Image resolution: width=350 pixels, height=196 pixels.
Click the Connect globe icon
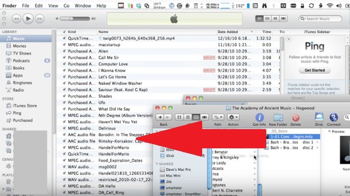coord(335,118)
